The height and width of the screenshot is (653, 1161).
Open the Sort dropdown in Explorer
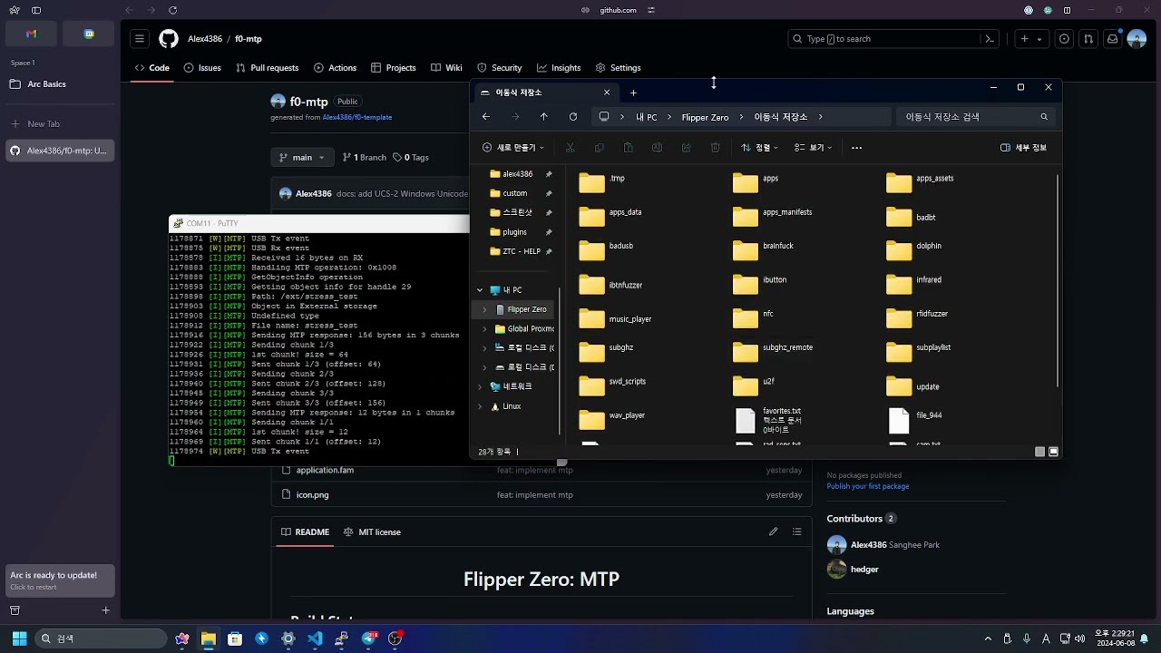click(760, 148)
